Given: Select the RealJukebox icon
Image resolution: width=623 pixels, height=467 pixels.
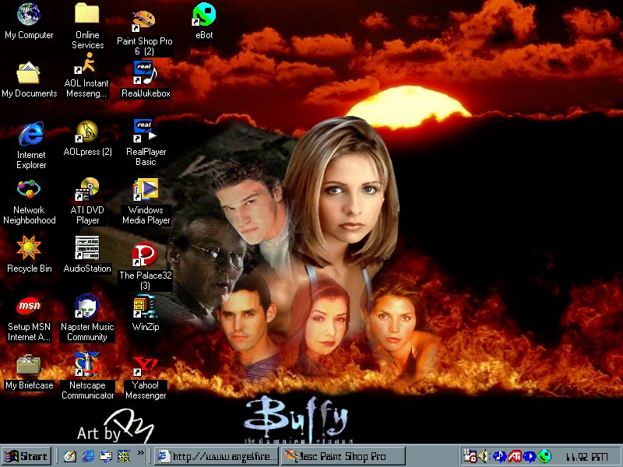Looking at the screenshot, I should 145,72.
